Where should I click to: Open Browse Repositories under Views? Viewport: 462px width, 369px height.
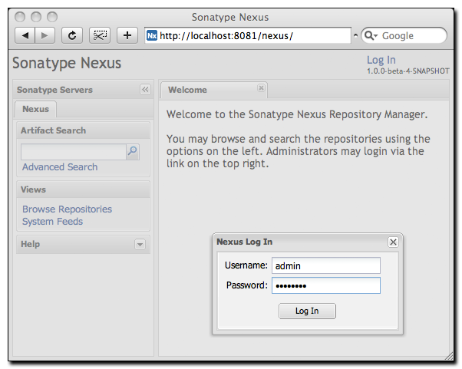click(67, 209)
